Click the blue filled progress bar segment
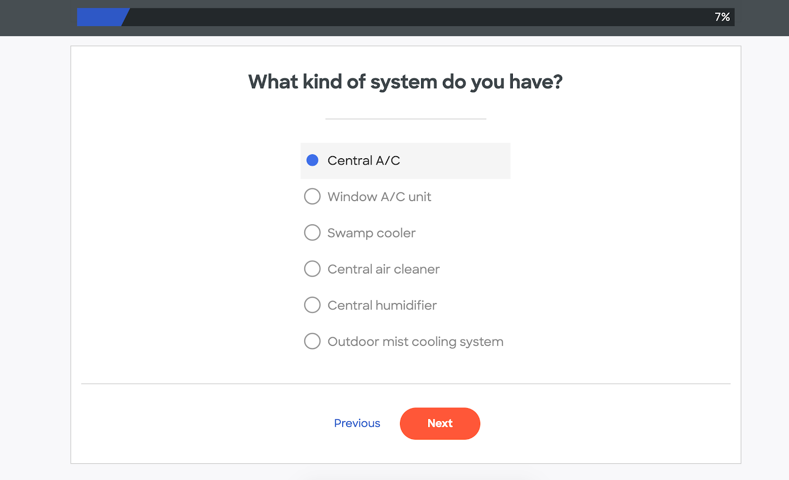The width and height of the screenshot is (789, 480). (x=100, y=17)
